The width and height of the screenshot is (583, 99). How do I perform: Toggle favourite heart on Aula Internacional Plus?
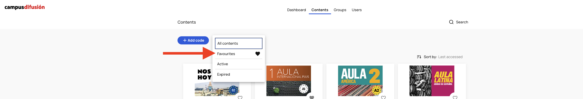click(x=312, y=97)
